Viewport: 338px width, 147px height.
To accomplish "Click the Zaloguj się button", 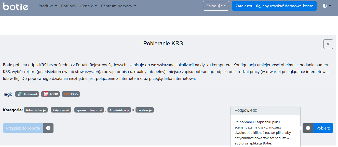I will (216, 6).
